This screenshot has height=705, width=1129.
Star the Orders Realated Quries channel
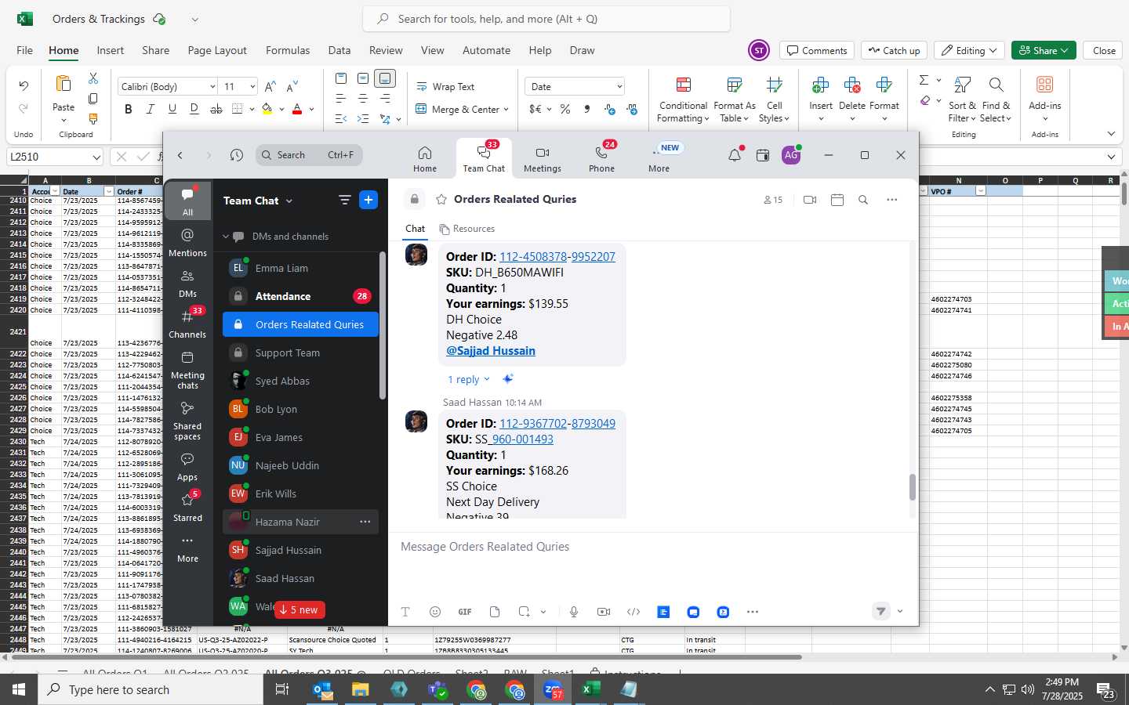[441, 200]
